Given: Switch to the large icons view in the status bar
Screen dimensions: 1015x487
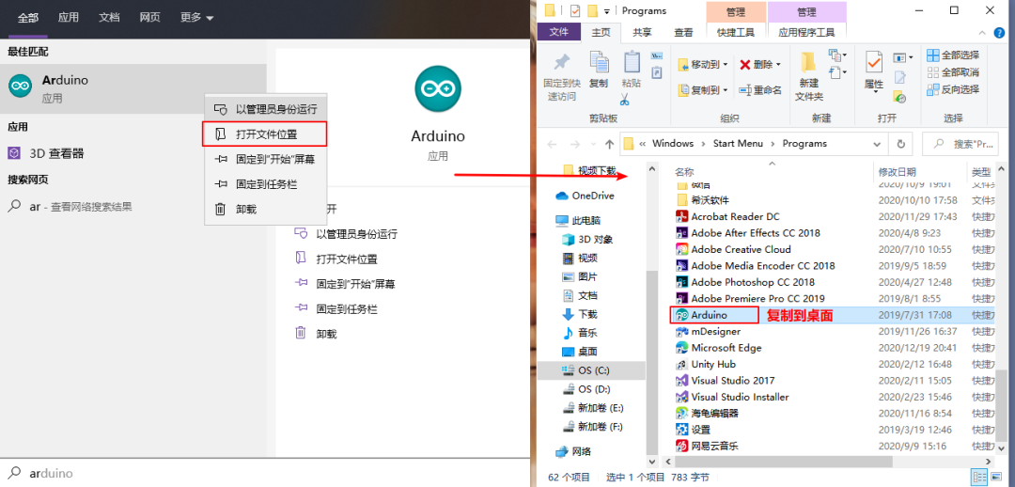Looking at the screenshot, I should click(x=995, y=478).
